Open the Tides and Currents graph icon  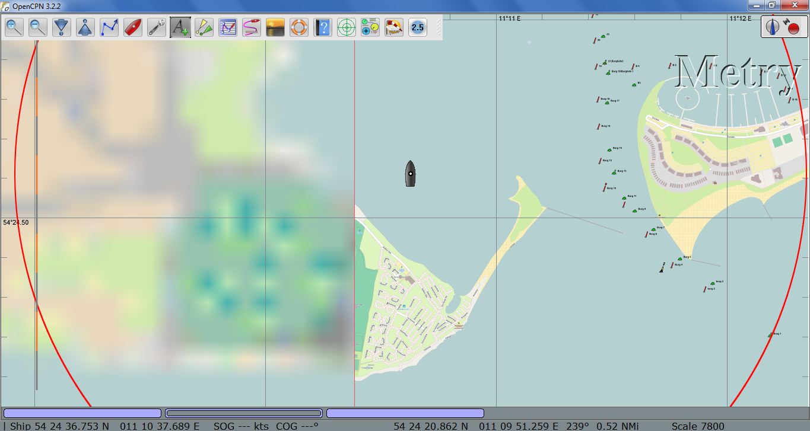(x=228, y=27)
